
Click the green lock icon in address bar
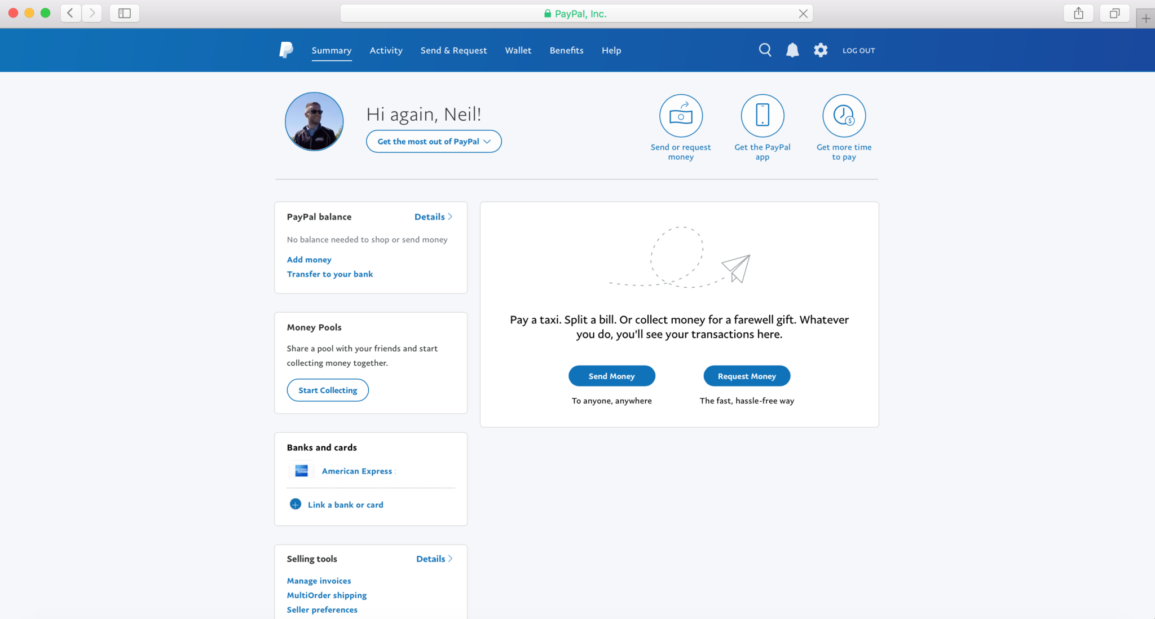pos(547,14)
